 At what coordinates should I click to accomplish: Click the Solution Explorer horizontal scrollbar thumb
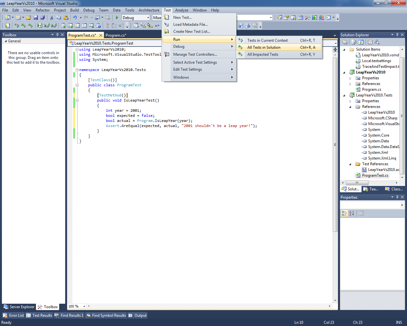click(357, 183)
